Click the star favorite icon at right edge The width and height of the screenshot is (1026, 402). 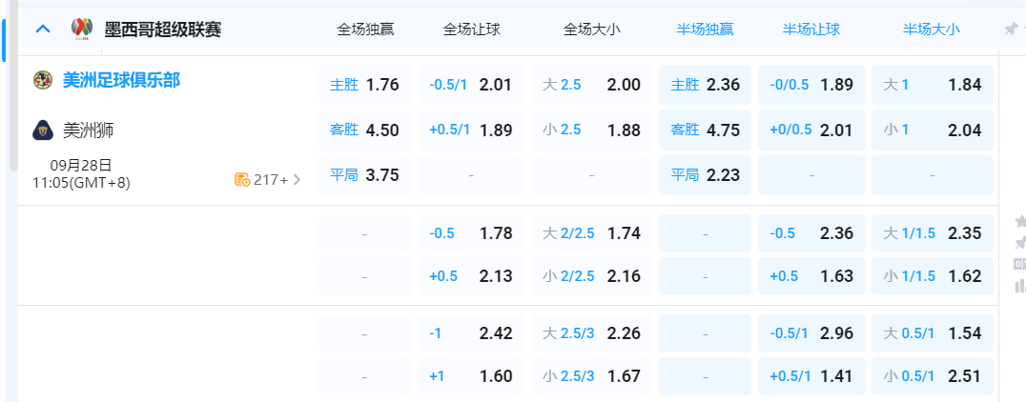(x=1020, y=221)
